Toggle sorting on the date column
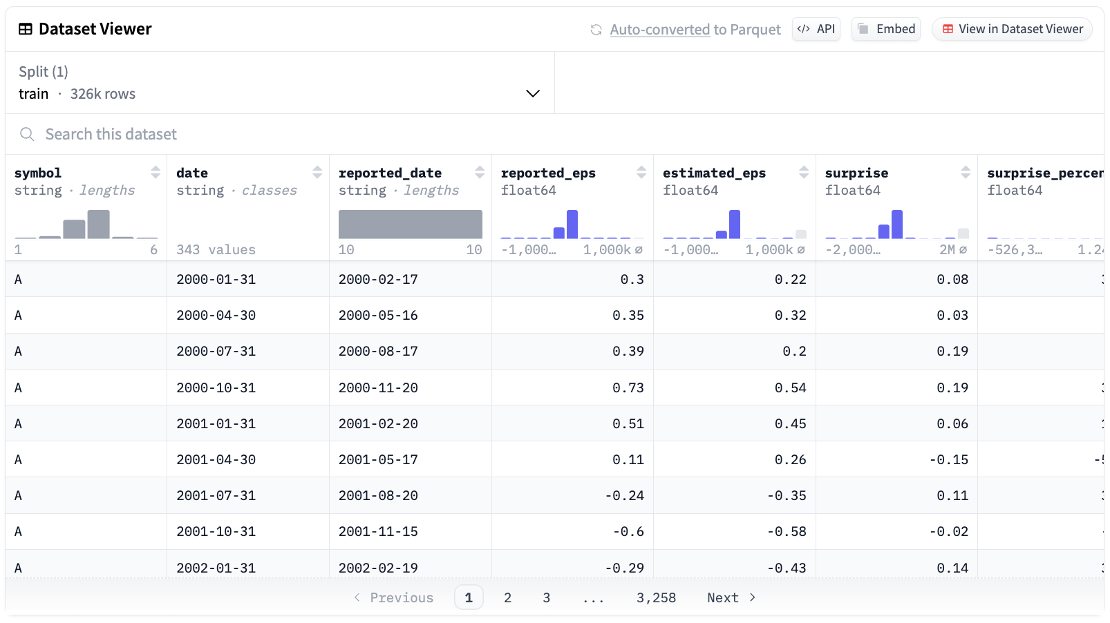 [x=317, y=173]
